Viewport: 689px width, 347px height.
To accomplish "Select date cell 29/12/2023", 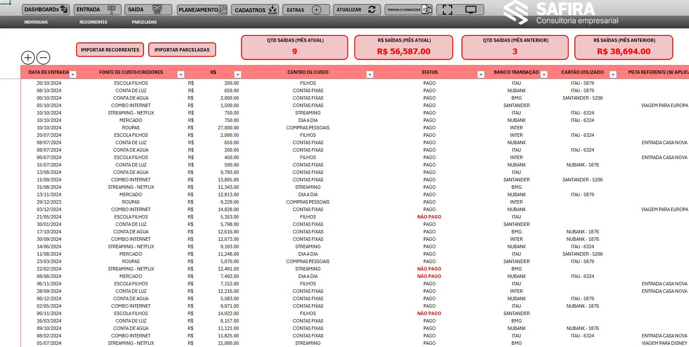I will point(49,202).
